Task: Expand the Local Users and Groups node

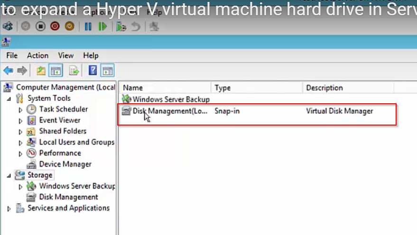Action: (20, 143)
